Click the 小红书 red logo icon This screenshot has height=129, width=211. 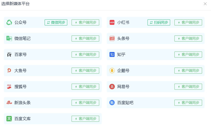[112, 23]
